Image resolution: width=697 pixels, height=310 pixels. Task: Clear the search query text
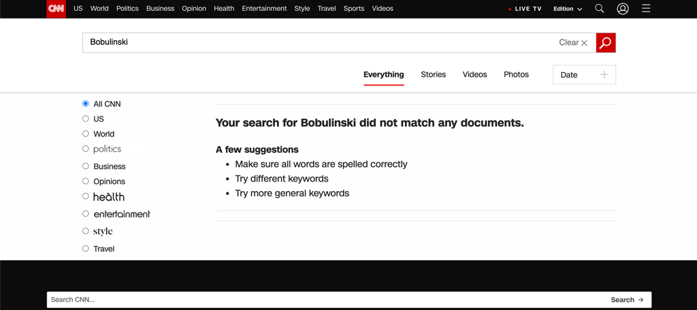click(573, 43)
